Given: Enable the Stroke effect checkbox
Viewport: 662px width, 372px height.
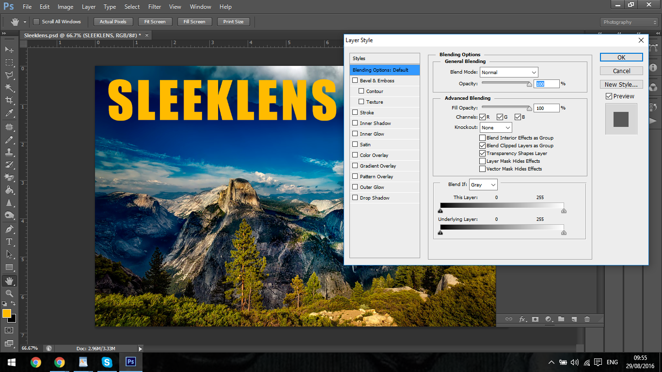Looking at the screenshot, I should click(355, 112).
